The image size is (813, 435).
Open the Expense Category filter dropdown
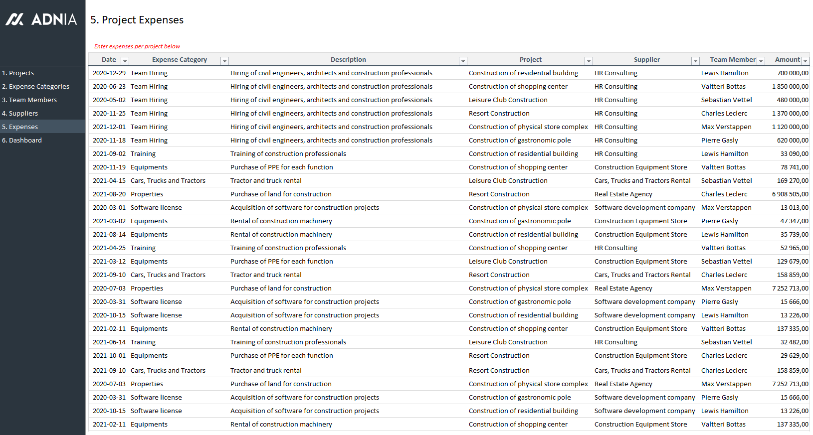(x=224, y=61)
